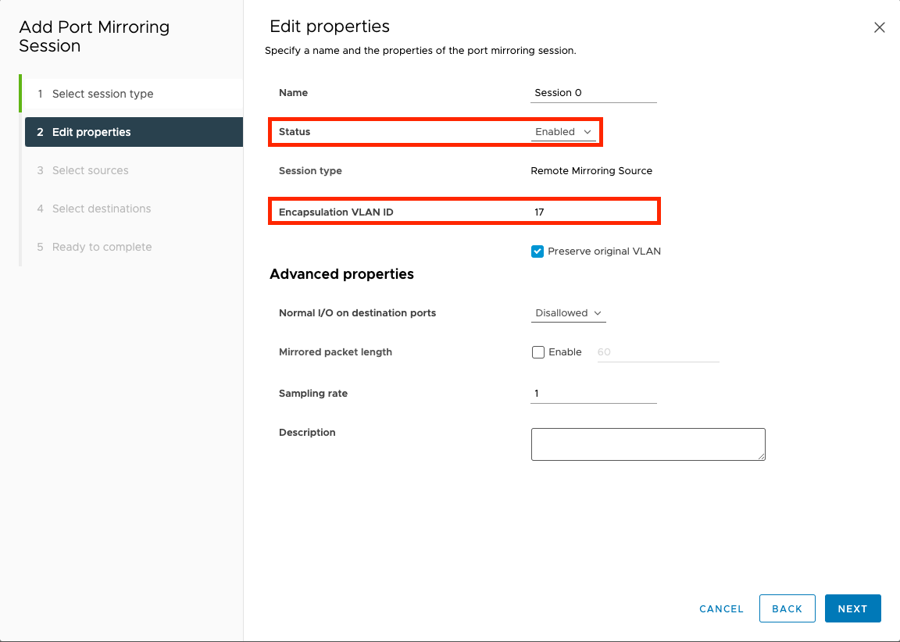Select the Encapsulation VLAN ID field
Image resolution: width=900 pixels, height=642 pixels.
[593, 211]
